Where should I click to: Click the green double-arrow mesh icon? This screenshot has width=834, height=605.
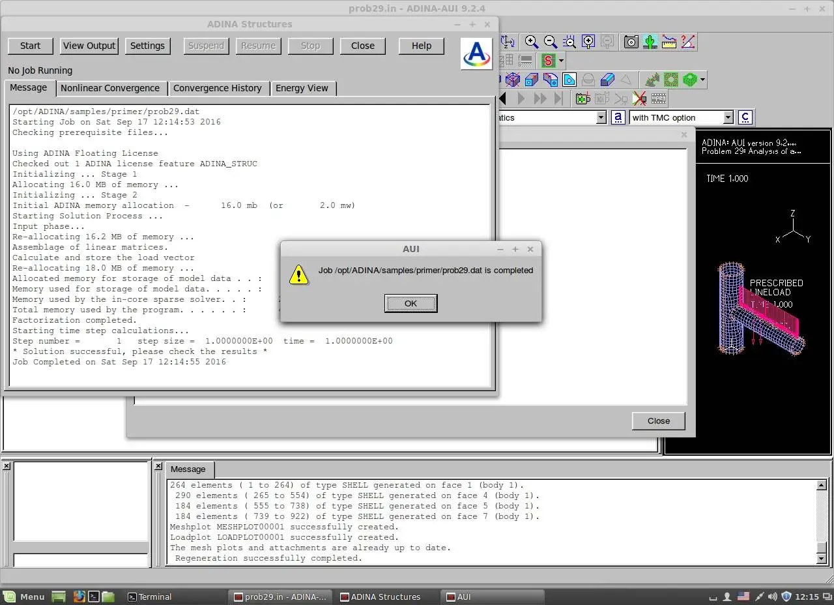652,80
